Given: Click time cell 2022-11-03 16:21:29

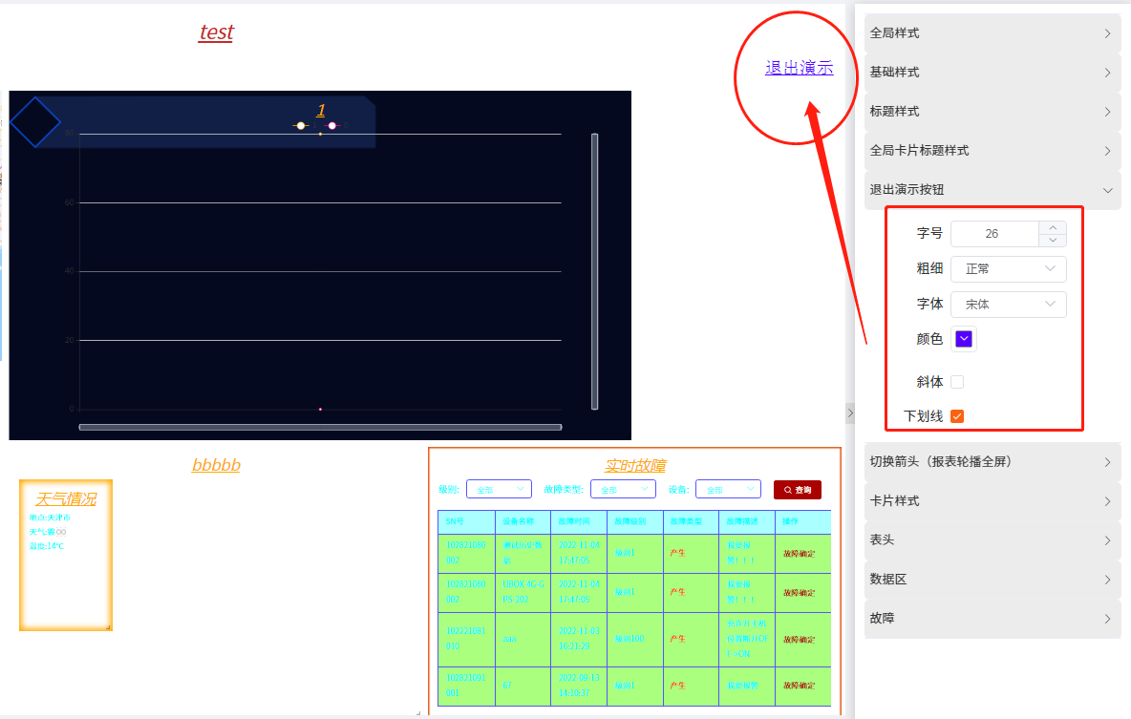Looking at the screenshot, I should [579, 638].
